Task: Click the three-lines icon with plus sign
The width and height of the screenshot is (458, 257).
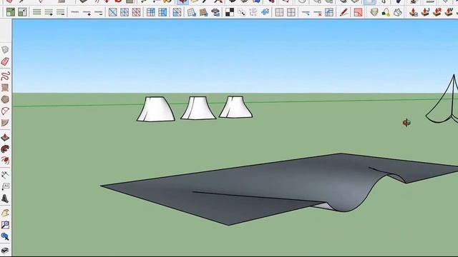Action: [x=49, y=12]
